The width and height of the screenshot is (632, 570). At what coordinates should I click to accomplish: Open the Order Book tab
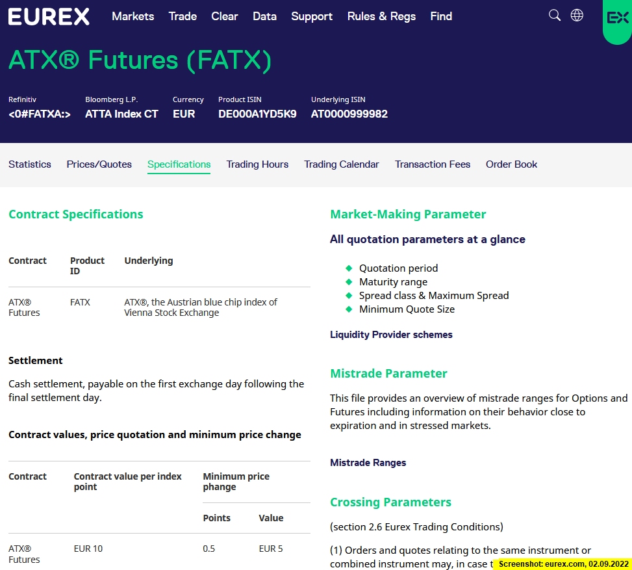click(511, 164)
